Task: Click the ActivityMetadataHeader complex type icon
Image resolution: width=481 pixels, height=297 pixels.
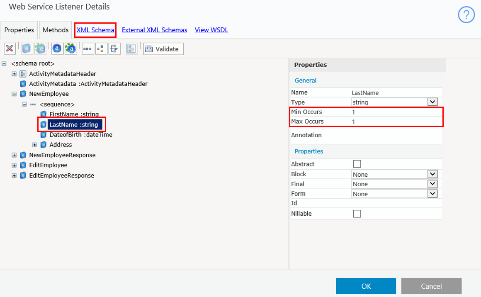Action: click(23, 74)
